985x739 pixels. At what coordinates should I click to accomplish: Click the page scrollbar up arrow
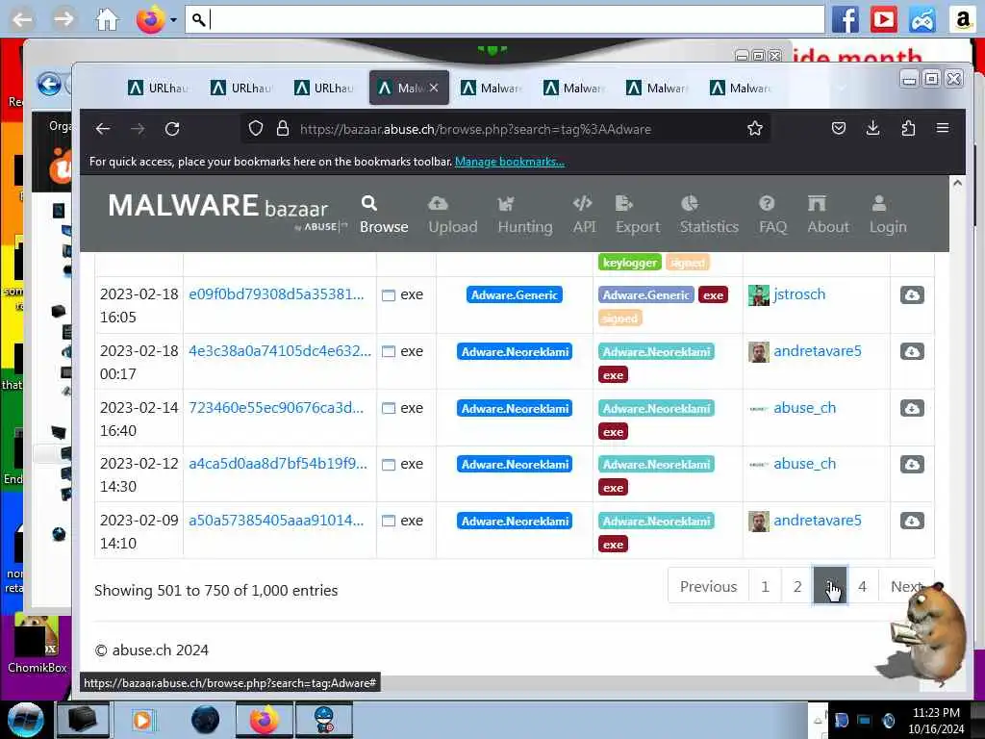(957, 184)
